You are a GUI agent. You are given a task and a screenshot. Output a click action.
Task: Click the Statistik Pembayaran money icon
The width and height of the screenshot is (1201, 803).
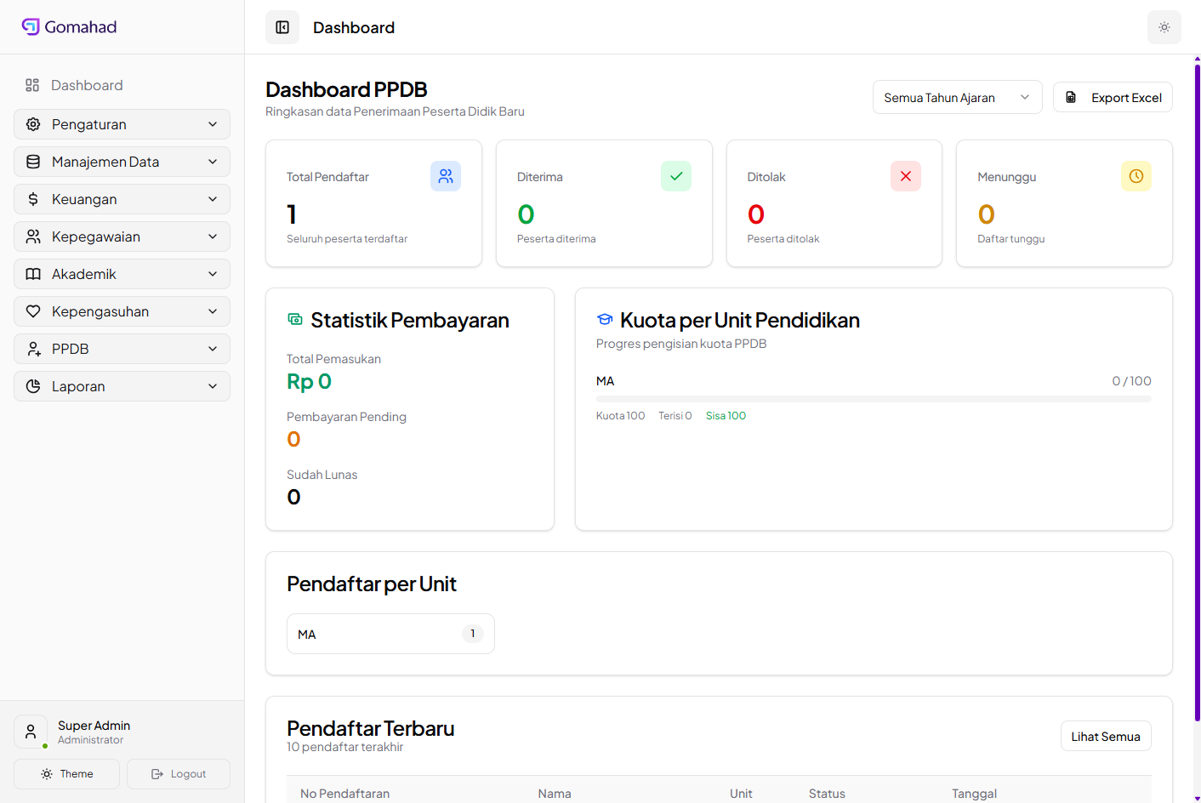coord(295,320)
